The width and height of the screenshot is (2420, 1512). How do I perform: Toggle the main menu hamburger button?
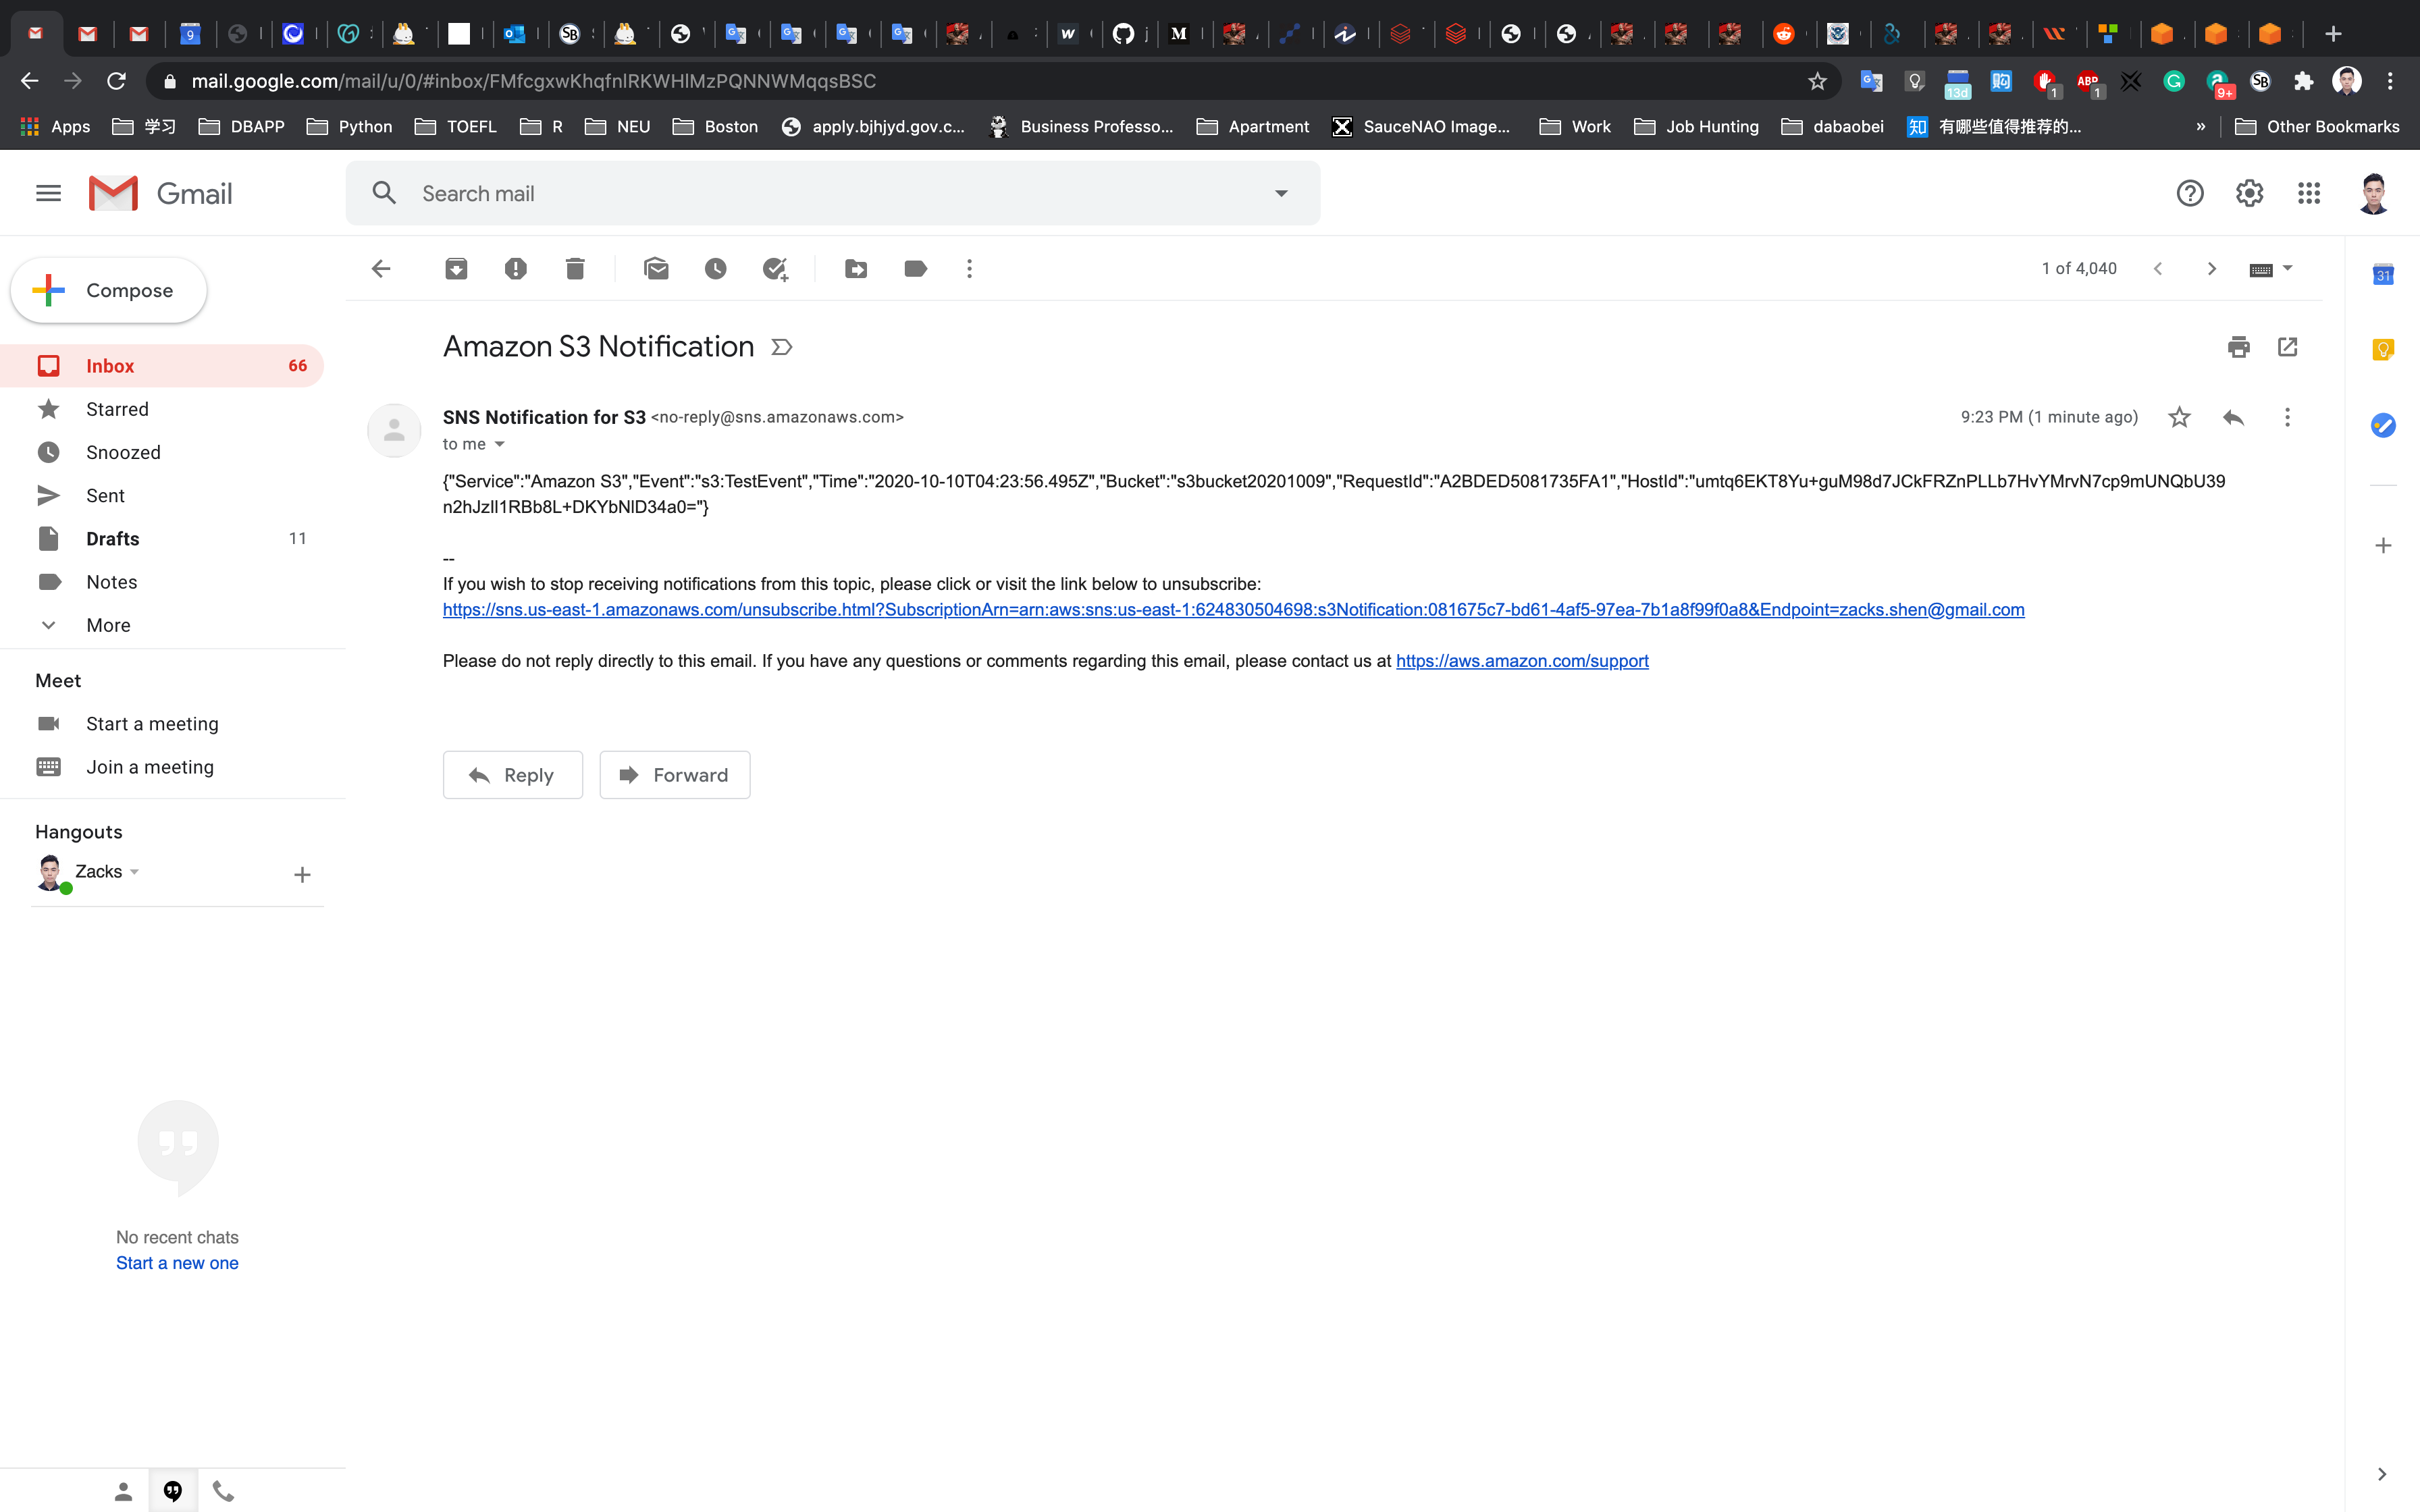coord(48,193)
